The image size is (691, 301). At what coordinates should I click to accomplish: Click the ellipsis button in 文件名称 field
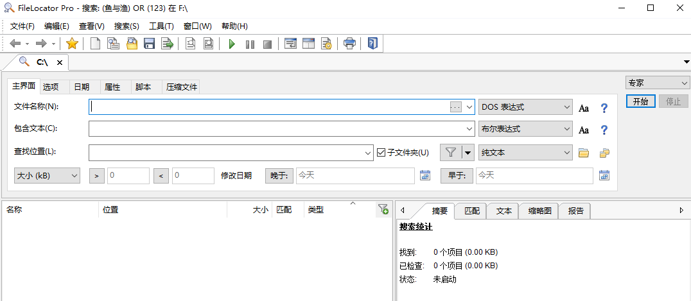coord(456,107)
